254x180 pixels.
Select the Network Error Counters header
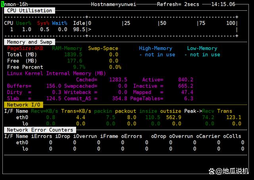coord(40,130)
